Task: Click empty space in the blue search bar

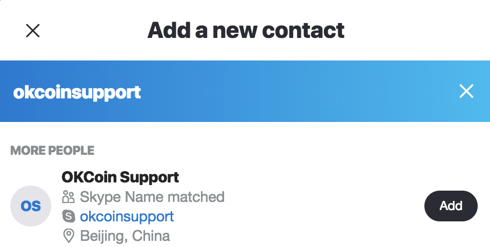Action: point(297,91)
